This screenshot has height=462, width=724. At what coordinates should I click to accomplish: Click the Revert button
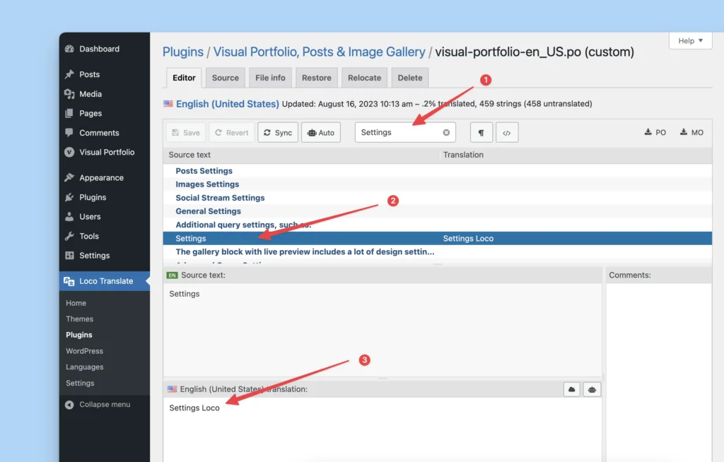pos(232,133)
